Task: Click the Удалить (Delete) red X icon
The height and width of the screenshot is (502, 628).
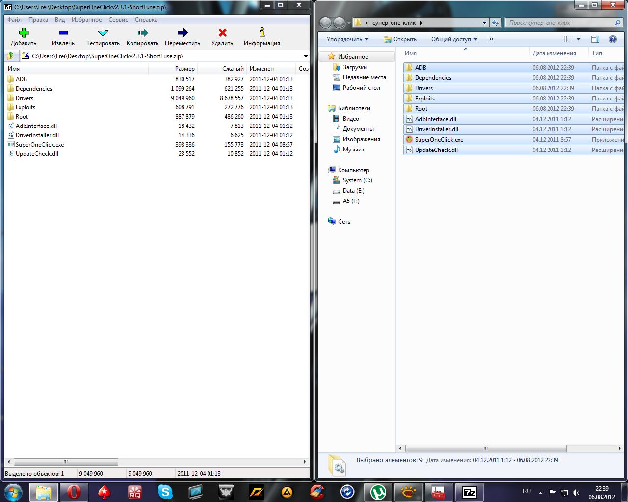Action: 222,33
